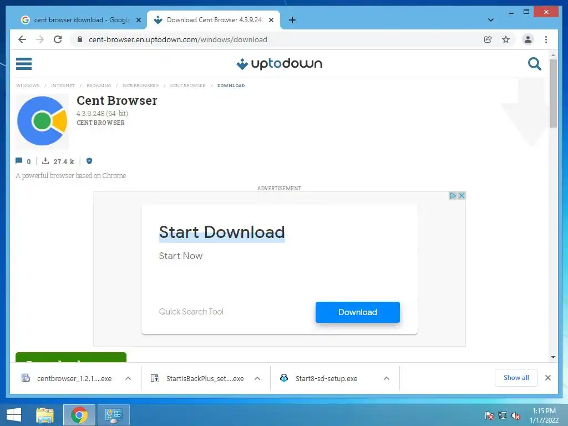
Task: Click the Cent Browser app logo
Action: click(42, 121)
